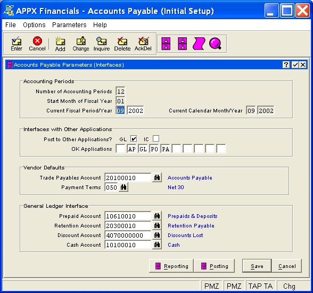This screenshot has height=293, width=313.
Task: Click the blue 'Accounts Payable' description text
Action: point(190,177)
